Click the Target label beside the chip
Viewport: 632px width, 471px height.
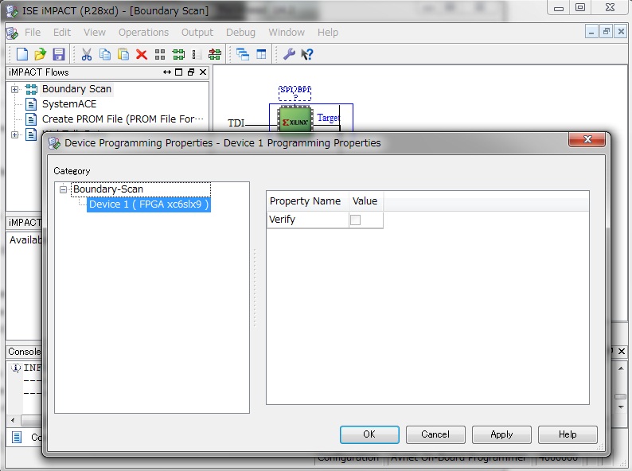[x=329, y=118]
